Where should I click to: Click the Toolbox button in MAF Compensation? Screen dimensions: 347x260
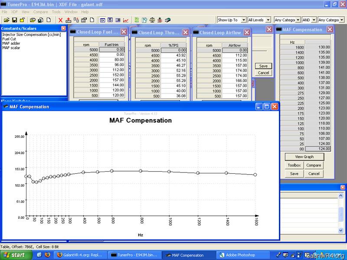tap(294, 165)
